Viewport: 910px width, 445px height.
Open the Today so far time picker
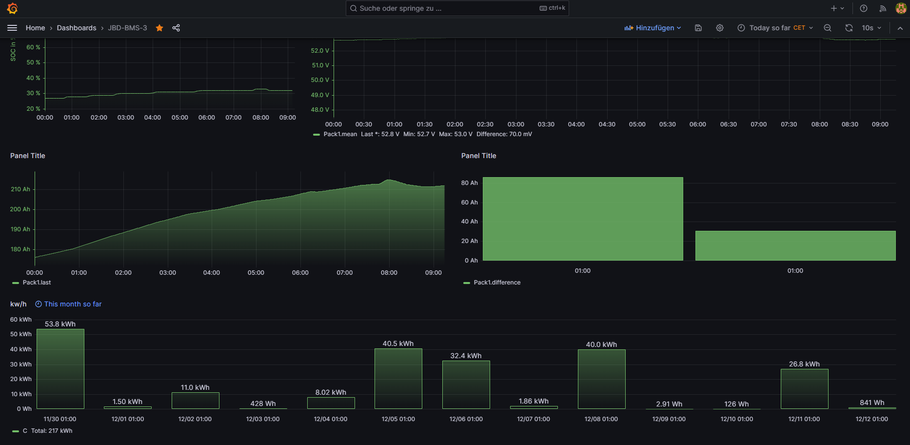pos(775,28)
